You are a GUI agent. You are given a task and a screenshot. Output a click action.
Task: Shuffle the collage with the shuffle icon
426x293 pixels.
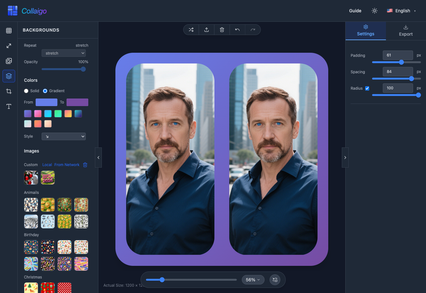click(191, 30)
